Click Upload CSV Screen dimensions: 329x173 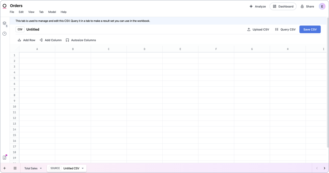coord(258,29)
